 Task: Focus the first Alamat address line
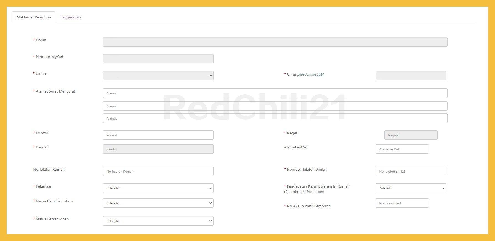[275, 93]
